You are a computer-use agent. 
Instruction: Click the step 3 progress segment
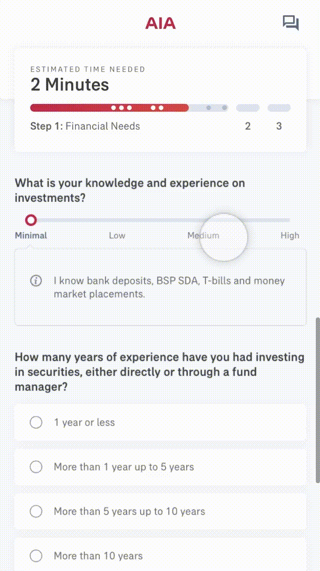click(279, 108)
